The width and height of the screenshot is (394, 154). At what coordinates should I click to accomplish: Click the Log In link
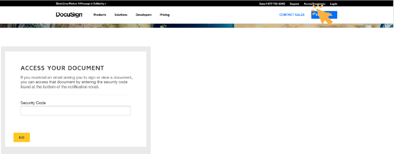[334, 4]
